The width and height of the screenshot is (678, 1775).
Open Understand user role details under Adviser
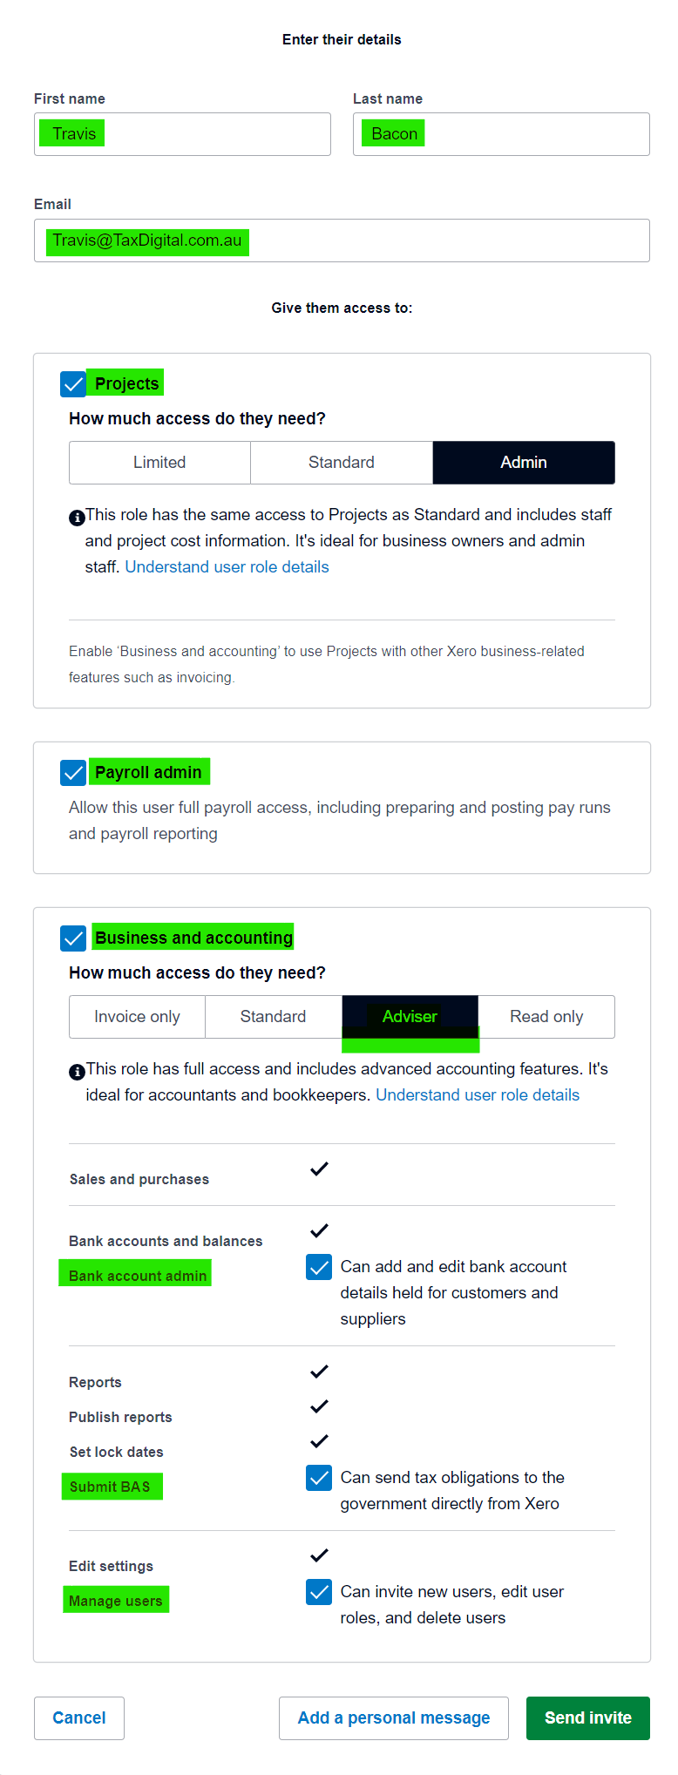pyautogui.click(x=478, y=1094)
